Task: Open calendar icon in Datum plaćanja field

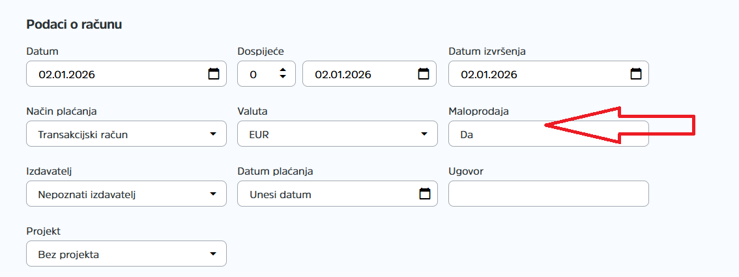Action: point(425,194)
